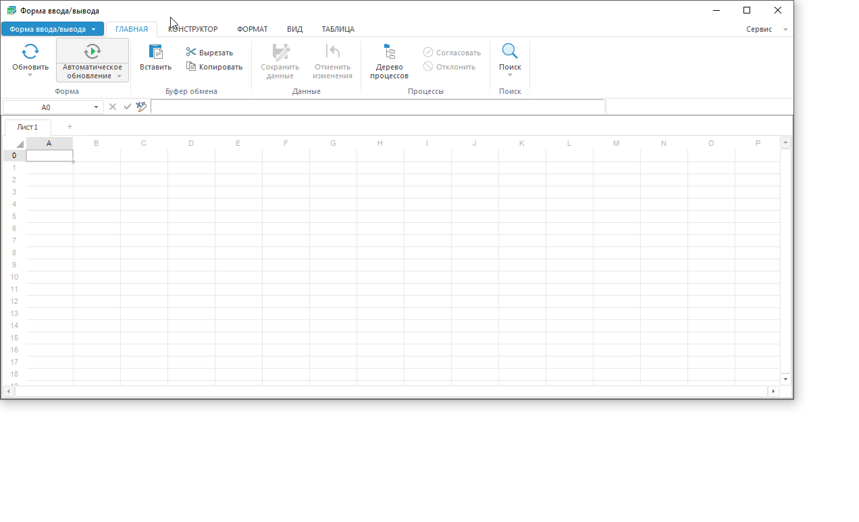Select row header 0
This screenshot has width=859, height=522.
tap(14, 155)
